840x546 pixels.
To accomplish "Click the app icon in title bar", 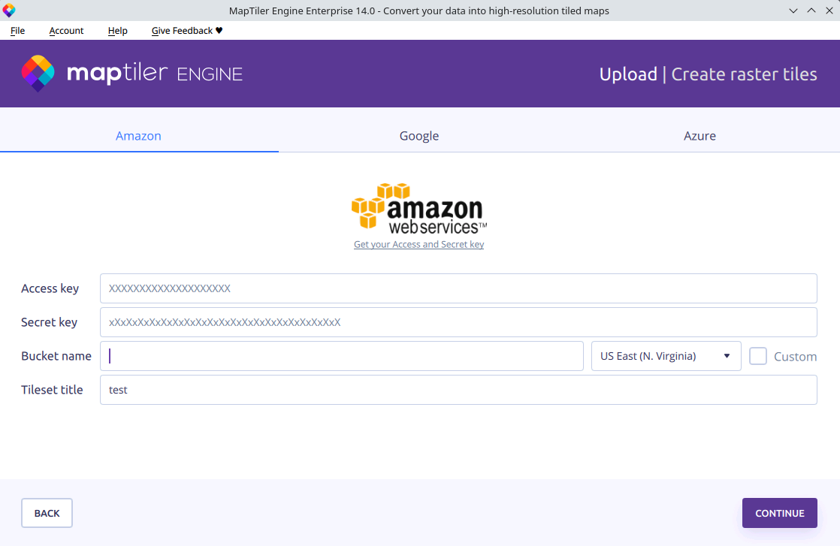I will [9, 11].
